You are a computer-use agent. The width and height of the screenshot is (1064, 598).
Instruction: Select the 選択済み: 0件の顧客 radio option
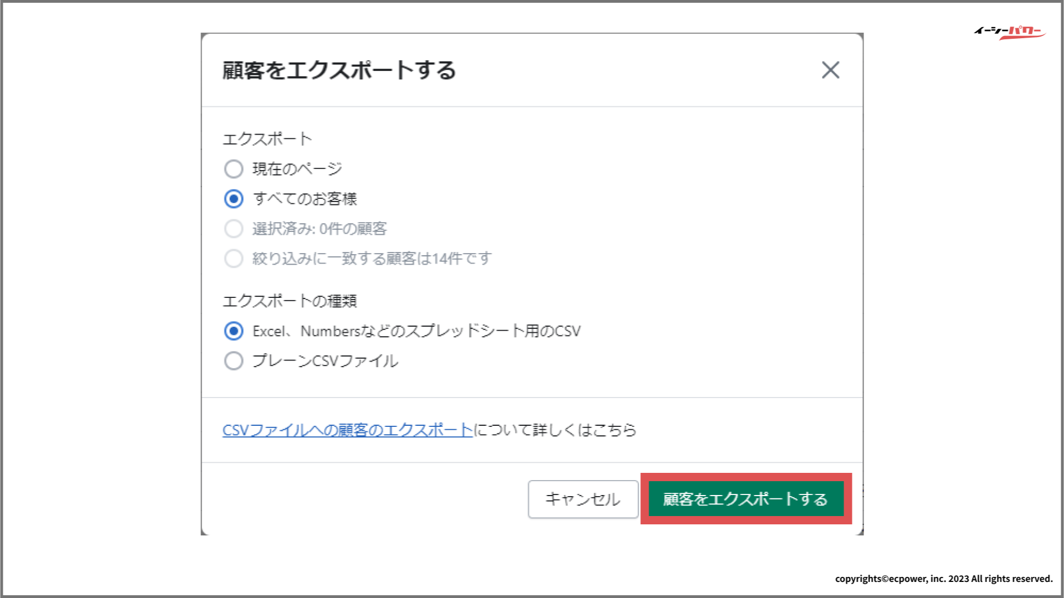click(234, 229)
